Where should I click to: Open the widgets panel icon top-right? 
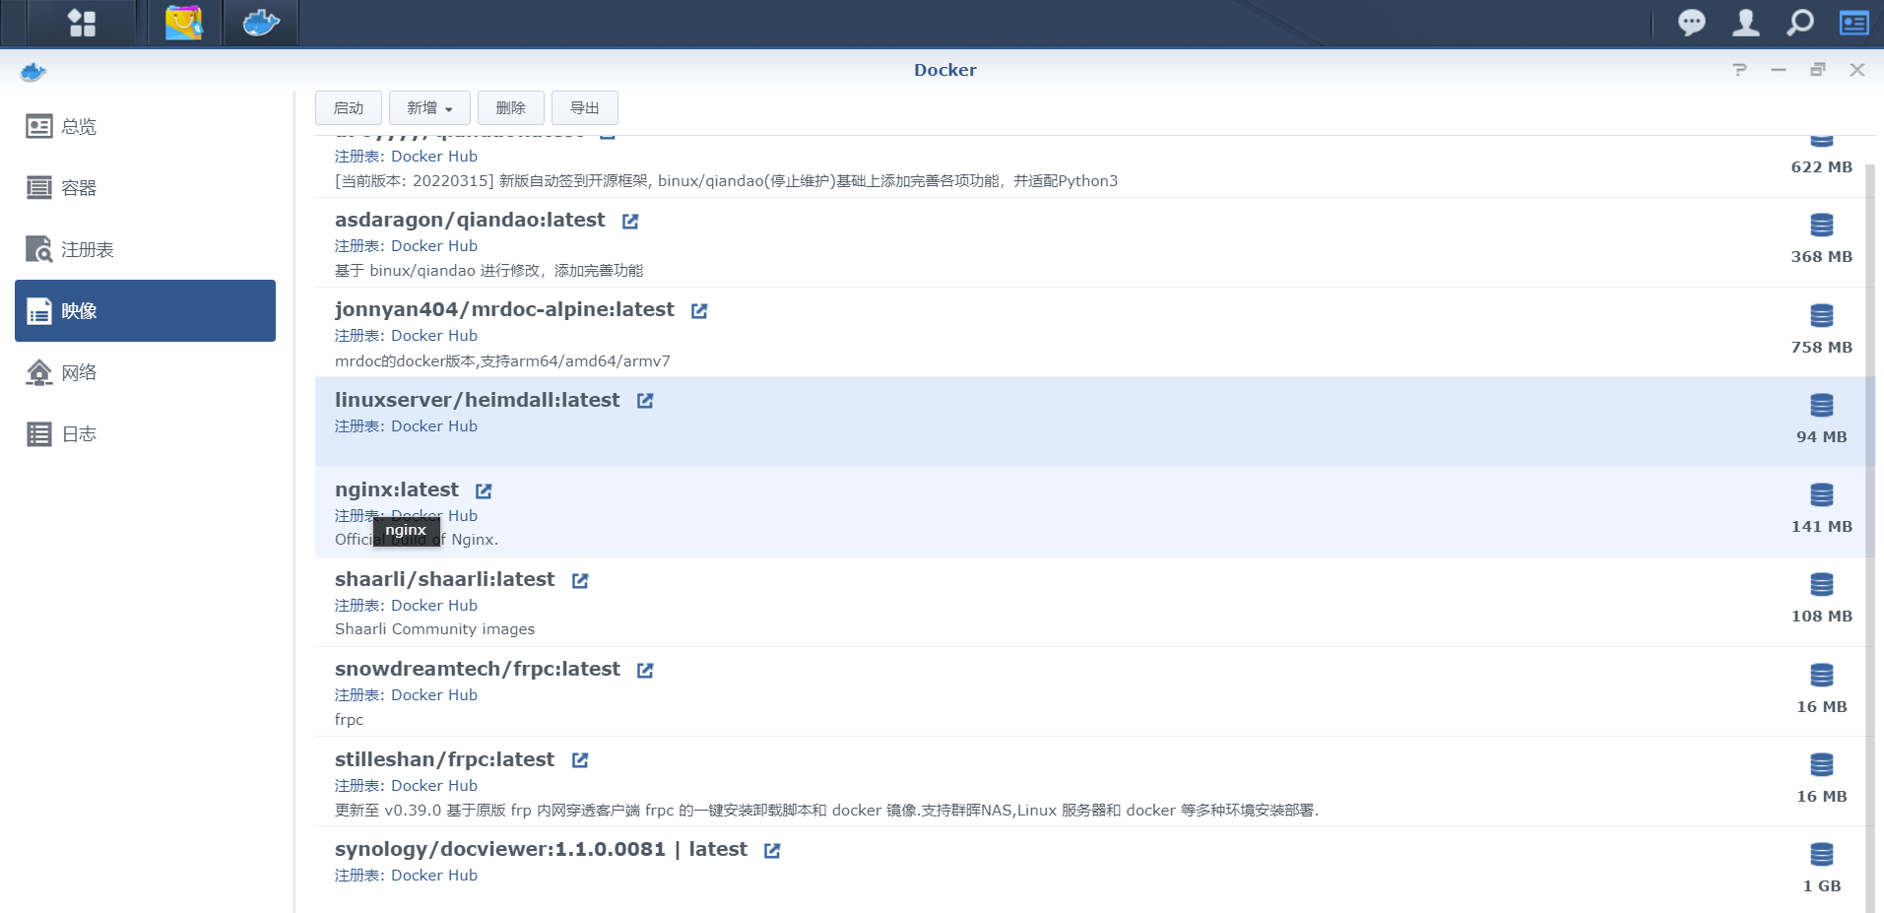1853,22
